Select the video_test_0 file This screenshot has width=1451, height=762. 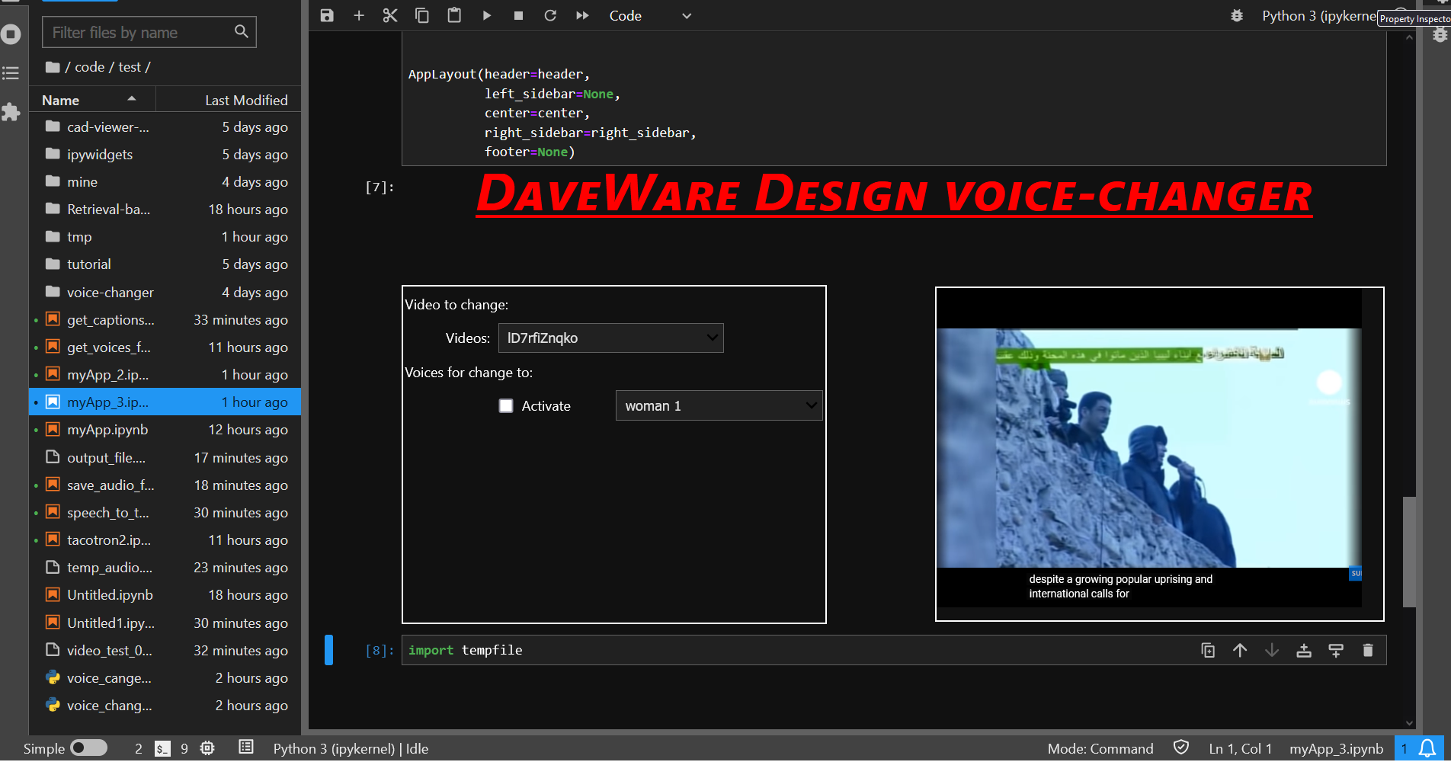click(x=165, y=651)
